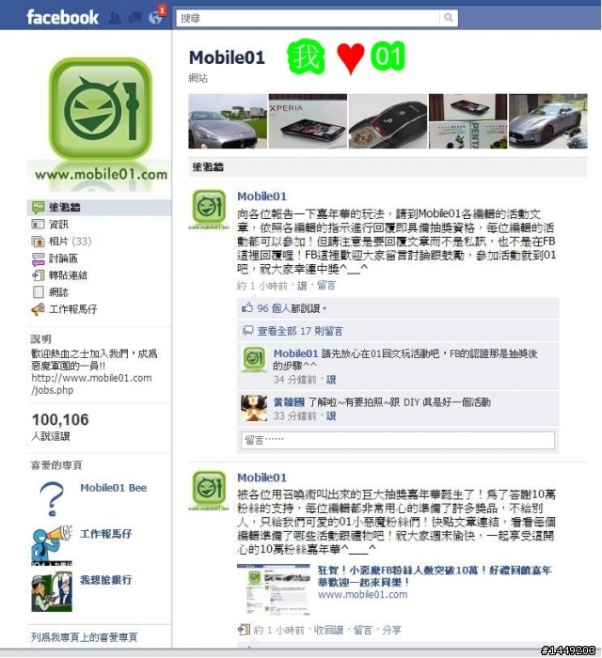Click the search text field in the header
602x658 pixels.
308,18
